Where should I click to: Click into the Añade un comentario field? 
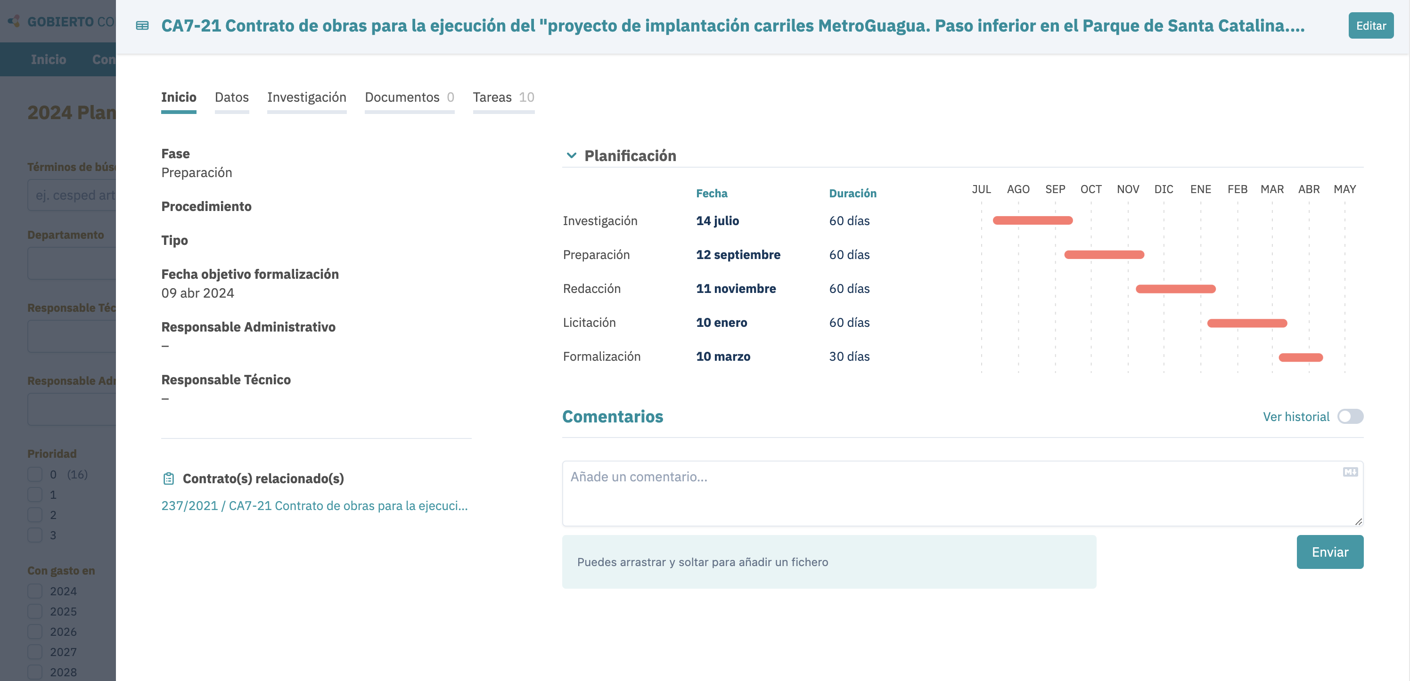[x=962, y=494]
